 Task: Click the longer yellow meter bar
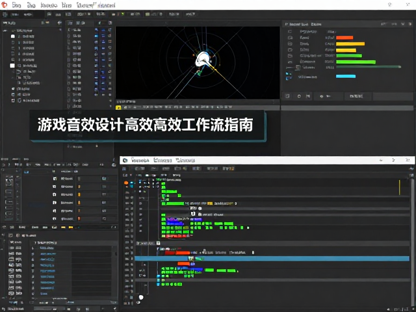[x=350, y=44]
